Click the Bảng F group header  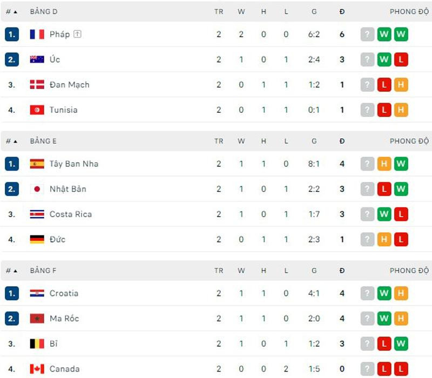point(43,271)
